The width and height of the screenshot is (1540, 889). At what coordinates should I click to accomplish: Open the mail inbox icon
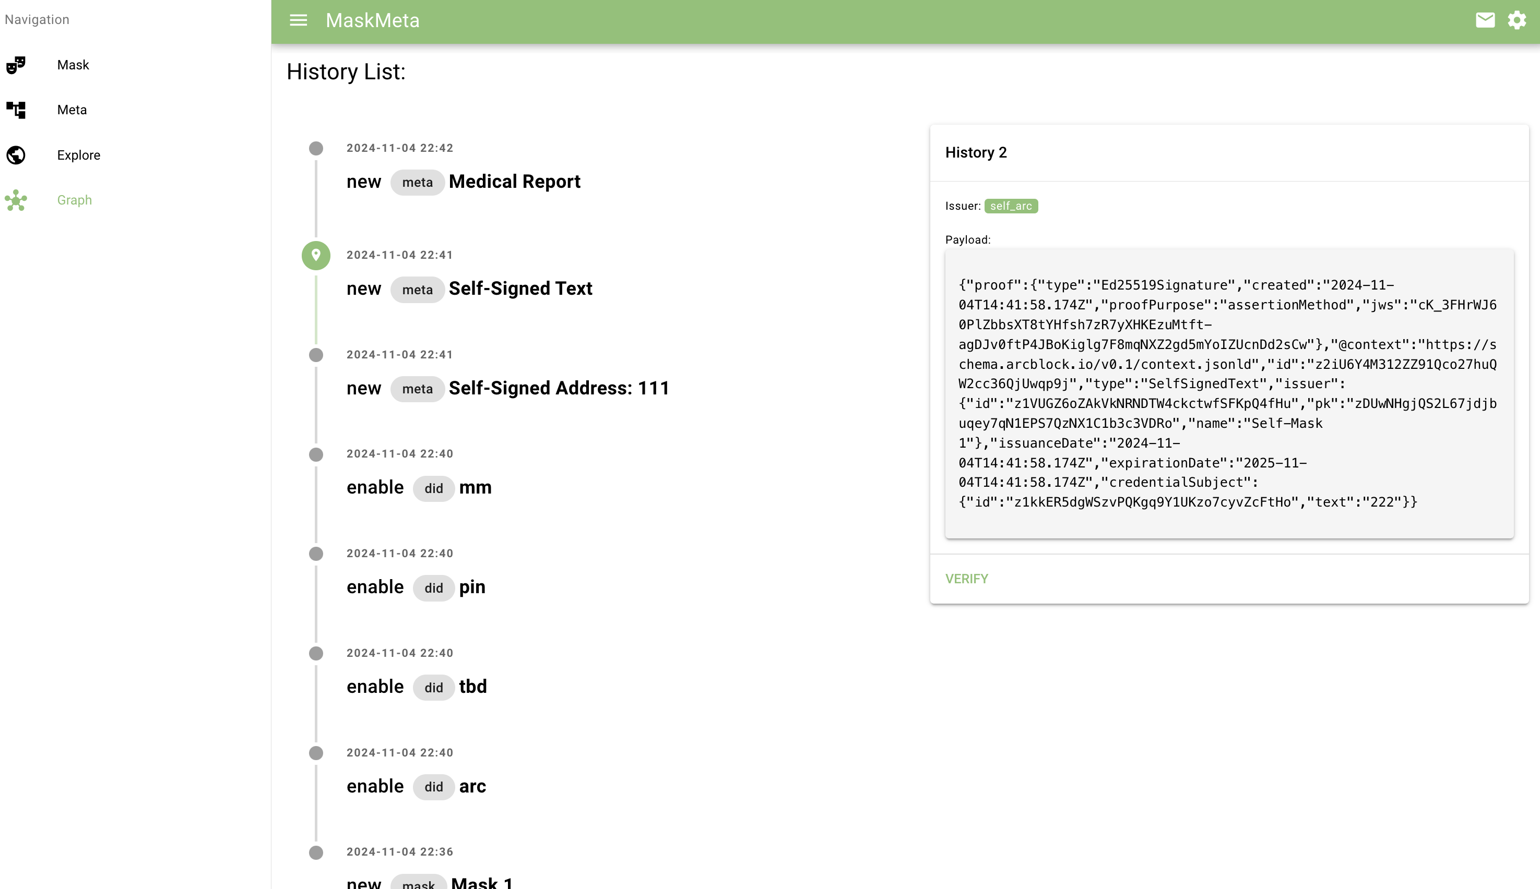point(1485,20)
